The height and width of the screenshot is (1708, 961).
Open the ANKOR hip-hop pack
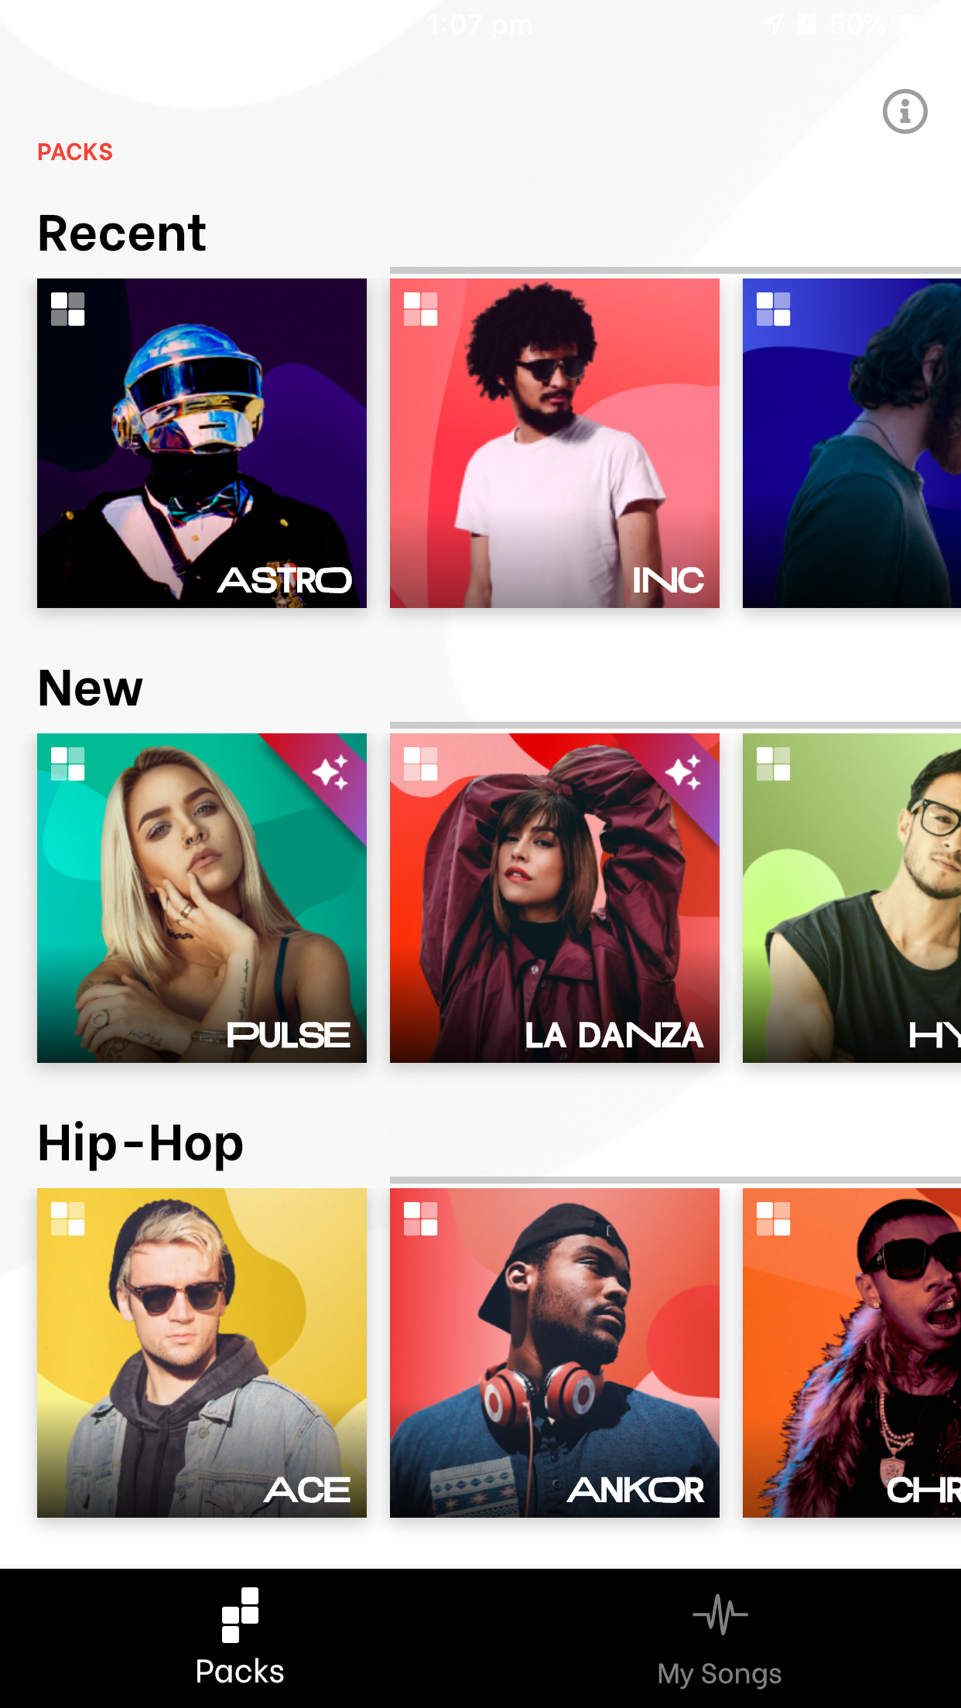pyautogui.click(x=555, y=1353)
